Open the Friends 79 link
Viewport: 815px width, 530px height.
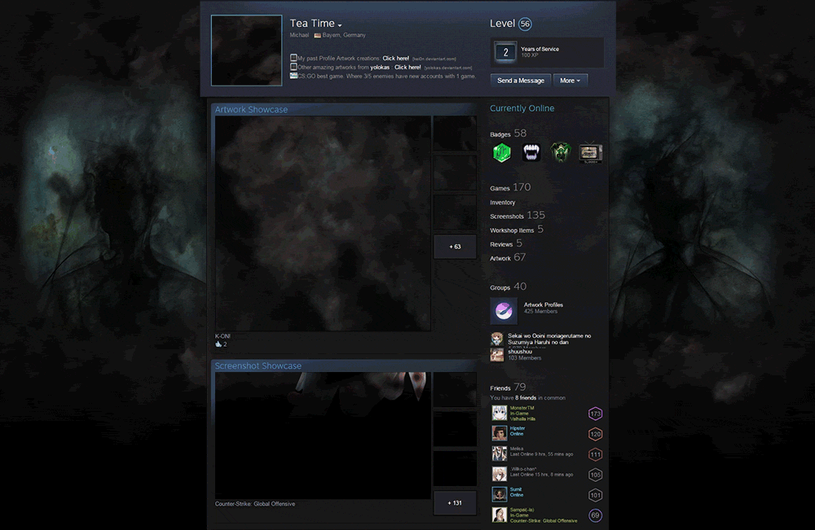(507, 388)
